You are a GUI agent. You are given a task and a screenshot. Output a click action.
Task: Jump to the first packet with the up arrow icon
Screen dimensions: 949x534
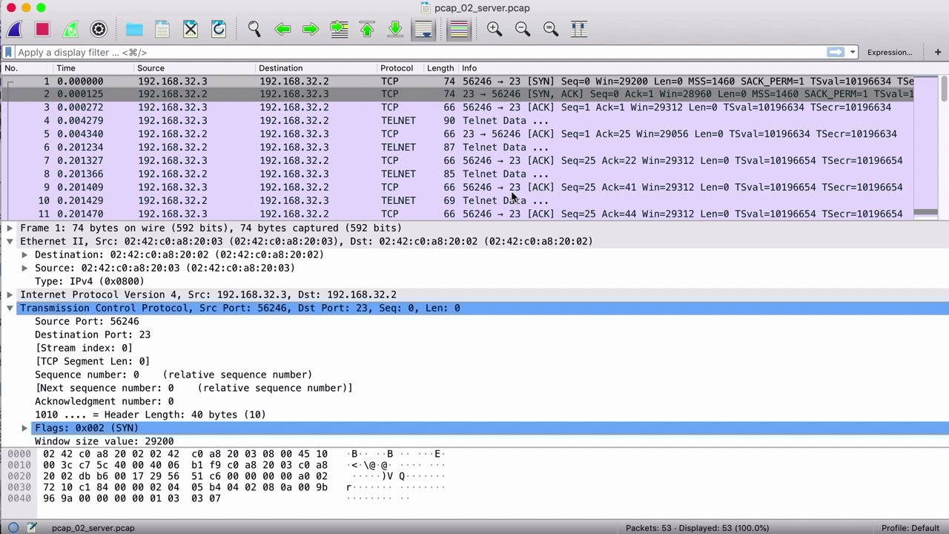[367, 29]
